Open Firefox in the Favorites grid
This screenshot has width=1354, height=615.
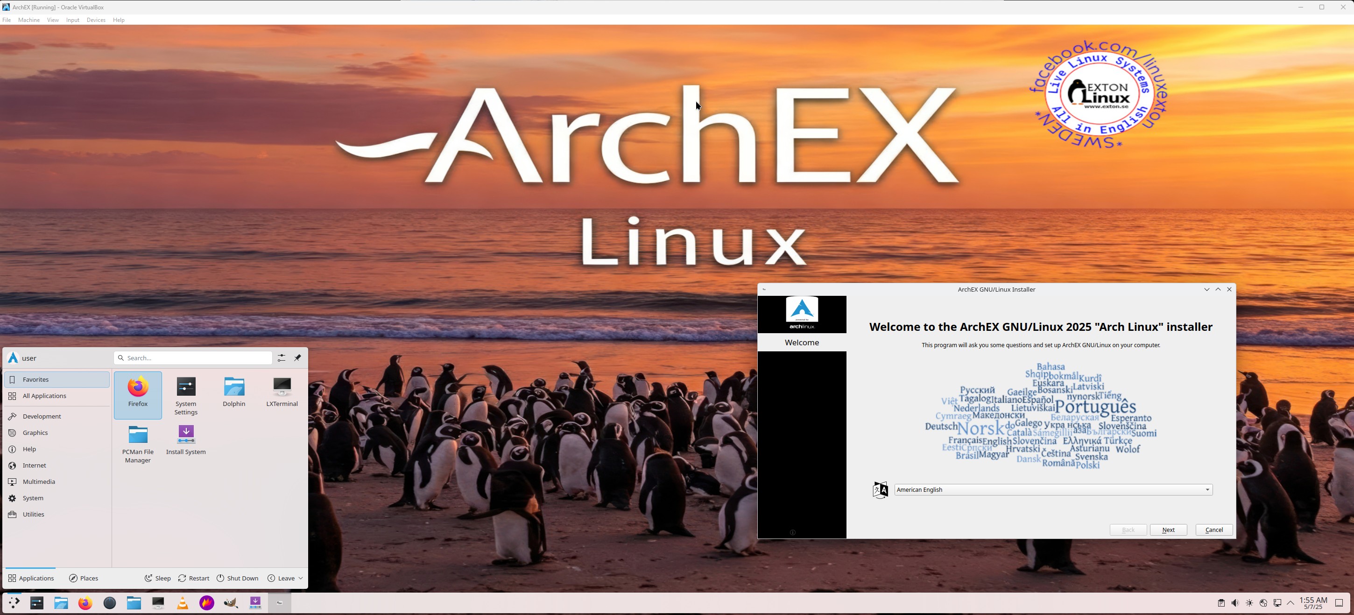(138, 395)
